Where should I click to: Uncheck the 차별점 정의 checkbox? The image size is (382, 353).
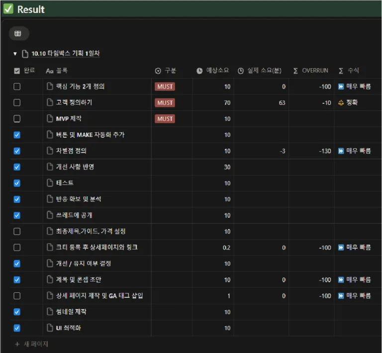(x=17, y=151)
